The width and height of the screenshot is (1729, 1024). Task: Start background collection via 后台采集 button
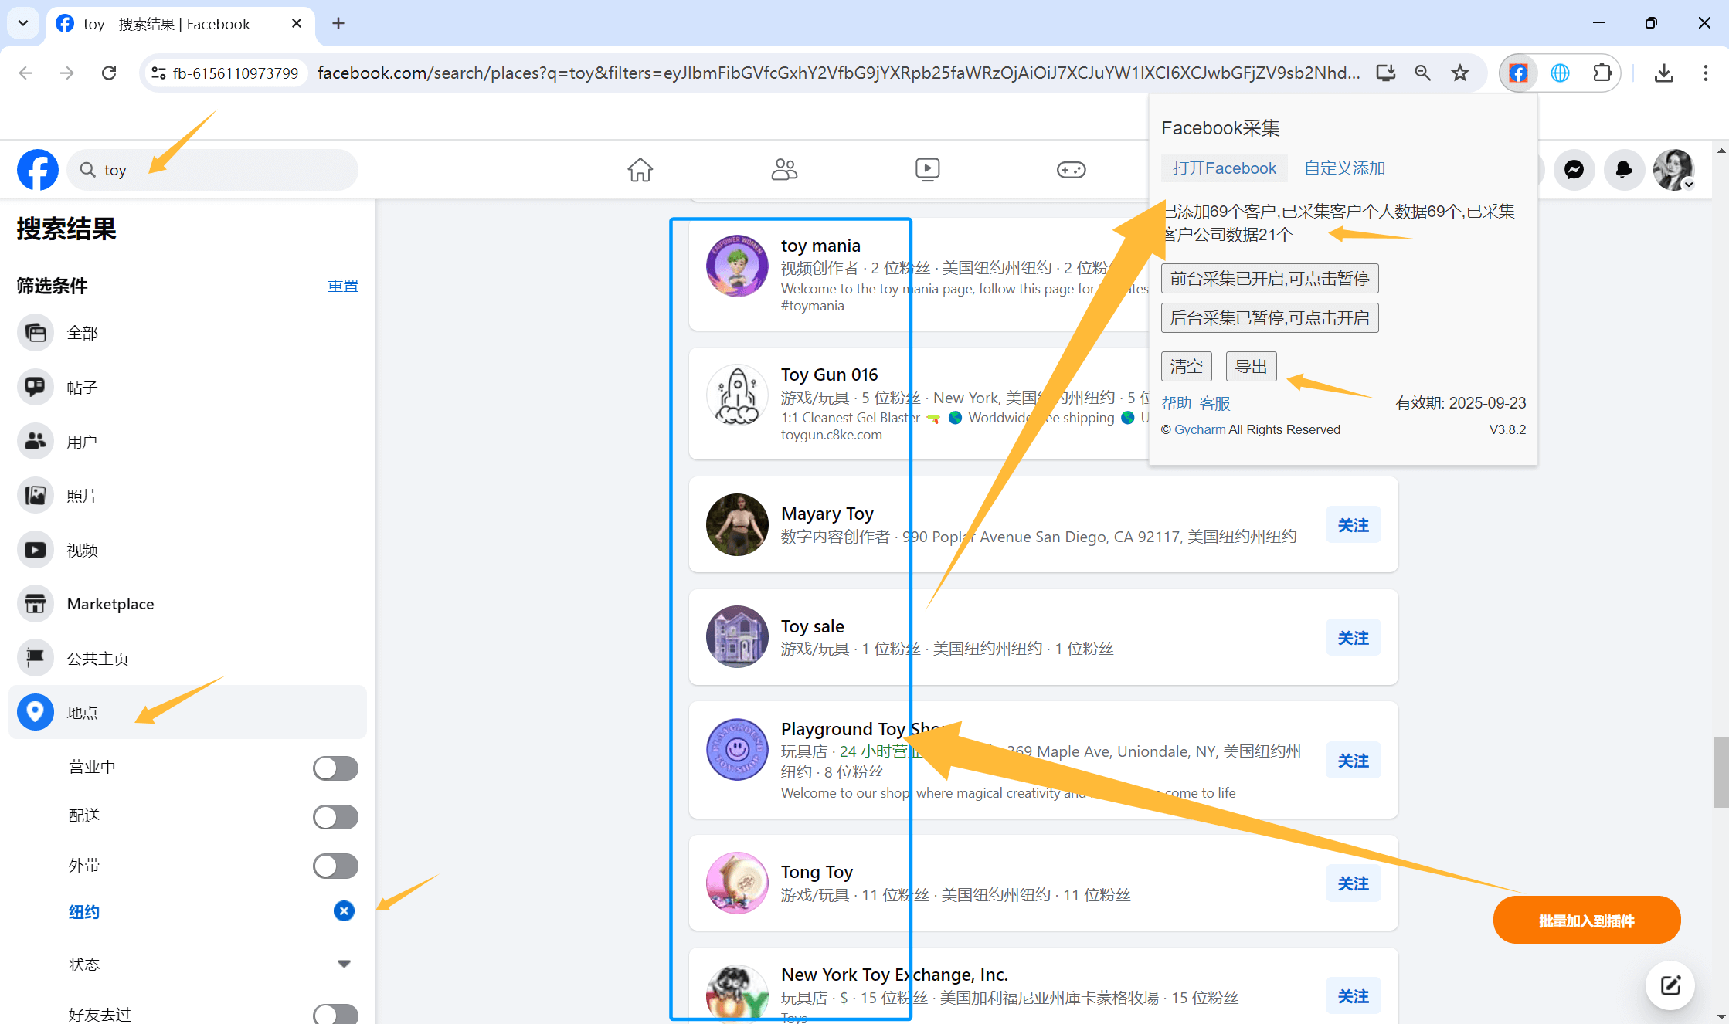[1269, 317]
